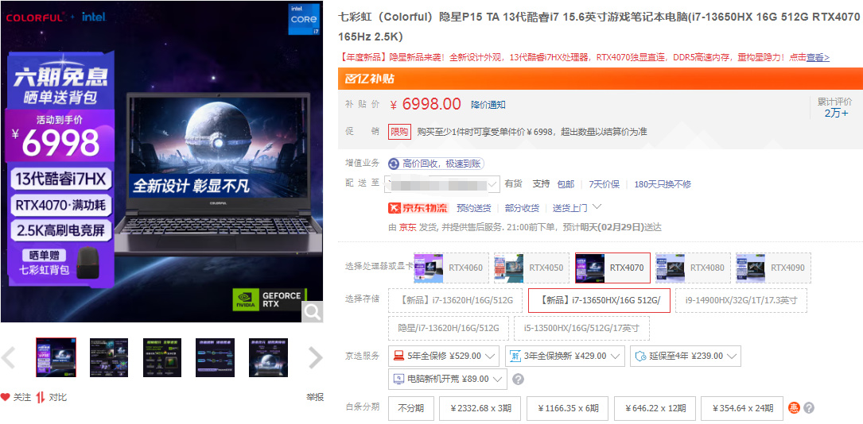Click the high-price recycling circular icon
This screenshot has width=863, height=424.
(x=394, y=164)
